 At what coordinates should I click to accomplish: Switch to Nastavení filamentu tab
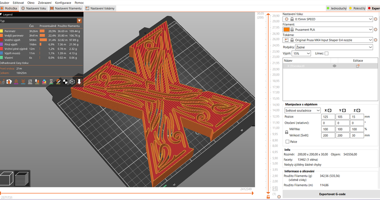66,8
